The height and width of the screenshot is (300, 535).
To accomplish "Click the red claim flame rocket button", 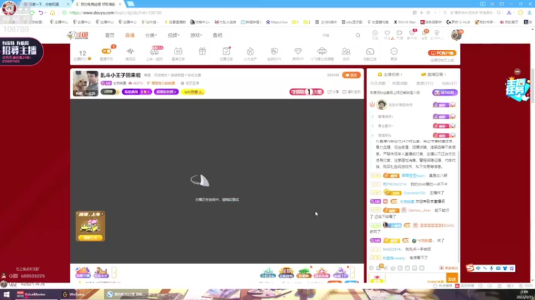I will point(306,92).
